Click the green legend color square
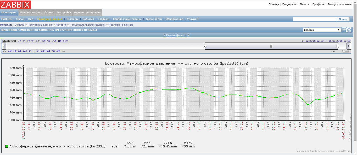The image size is (357, 155). [x=7, y=146]
